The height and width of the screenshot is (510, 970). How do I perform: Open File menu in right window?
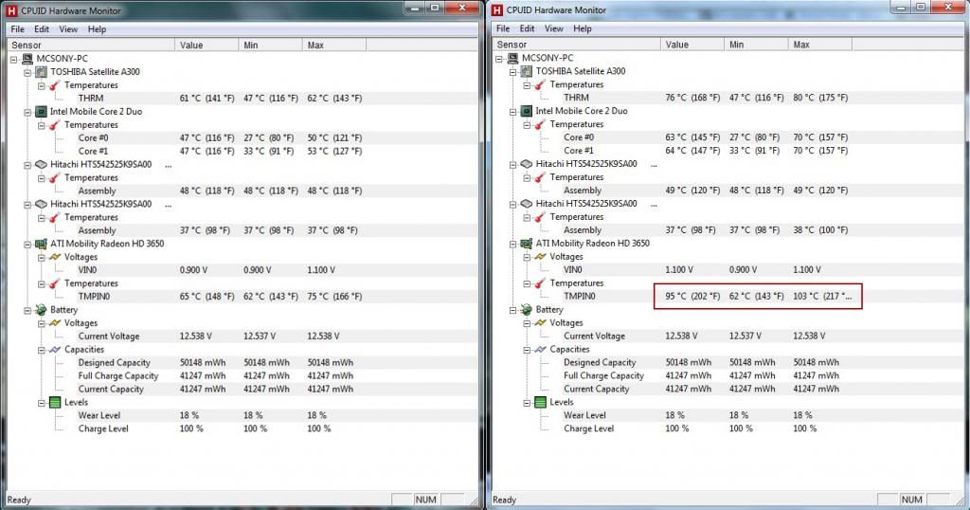point(503,28)
